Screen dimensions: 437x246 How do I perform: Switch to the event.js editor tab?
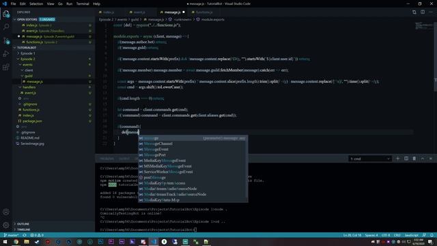pyautogui.click(x=139, y=12)
